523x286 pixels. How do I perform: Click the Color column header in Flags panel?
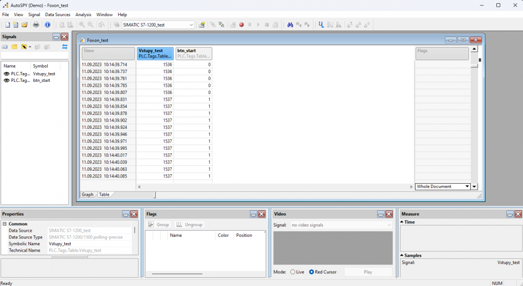click(x=224, y=235)
